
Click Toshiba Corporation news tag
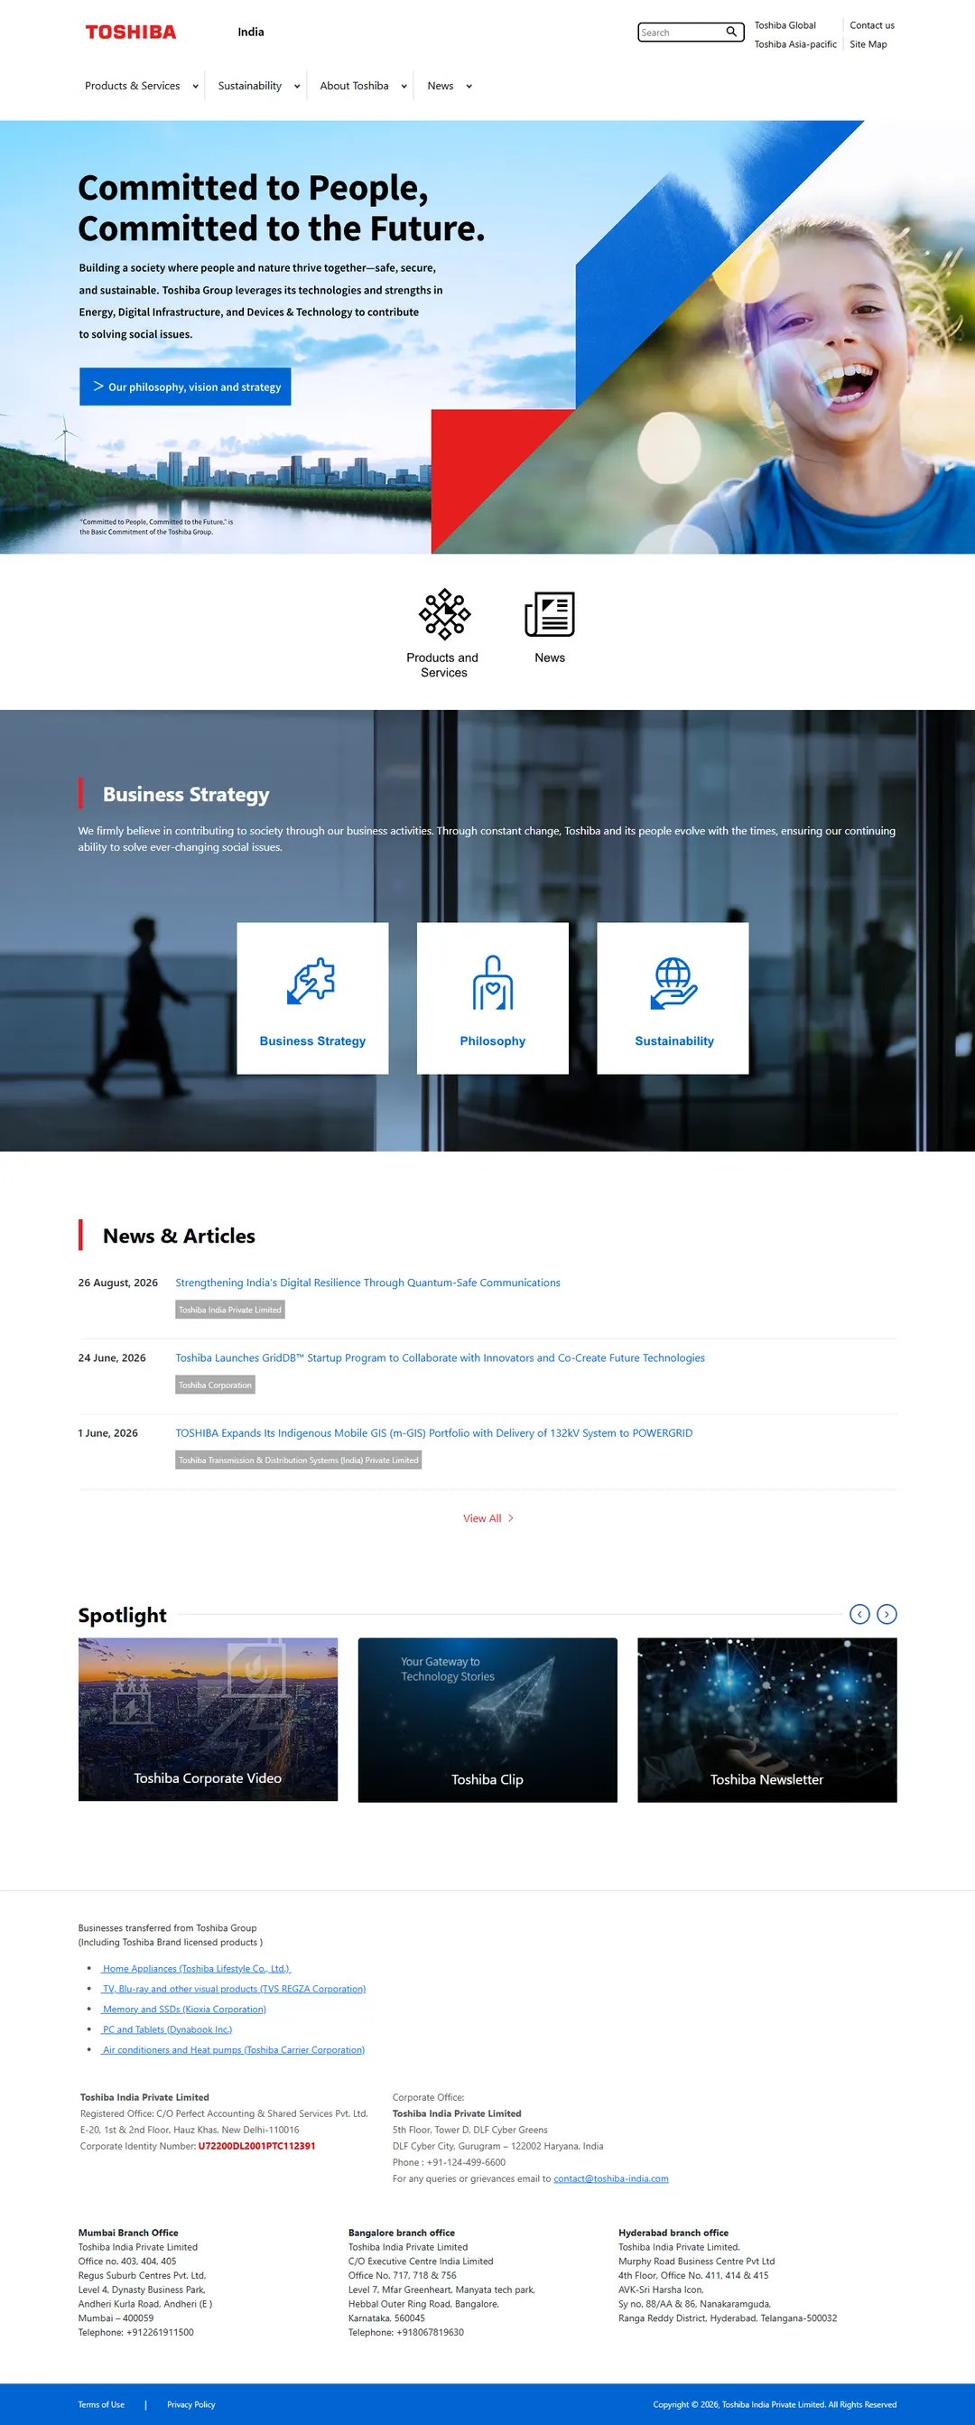(x=216, y=1385)
